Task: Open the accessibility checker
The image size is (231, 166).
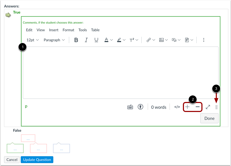Action: click(x=140, y=107)
